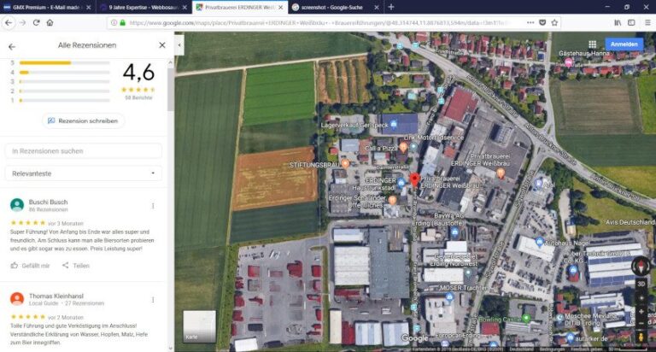Open the Firefox hamburger menu

(647, 23)
